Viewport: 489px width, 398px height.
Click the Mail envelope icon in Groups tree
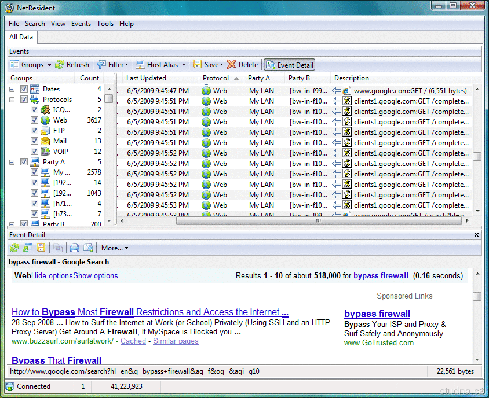point(45,141)
